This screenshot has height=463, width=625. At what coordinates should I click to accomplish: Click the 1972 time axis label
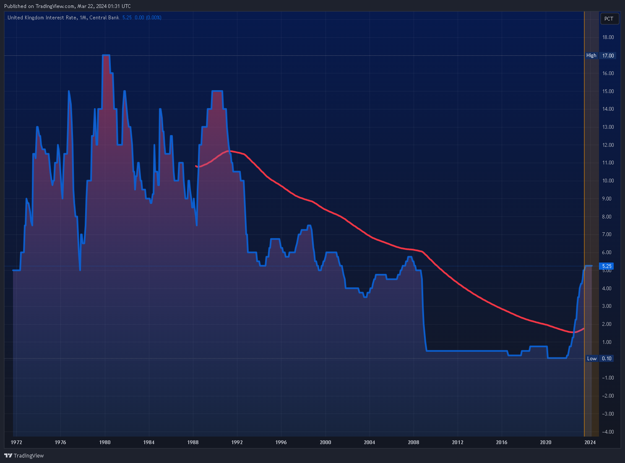click(x=16, y=442)
